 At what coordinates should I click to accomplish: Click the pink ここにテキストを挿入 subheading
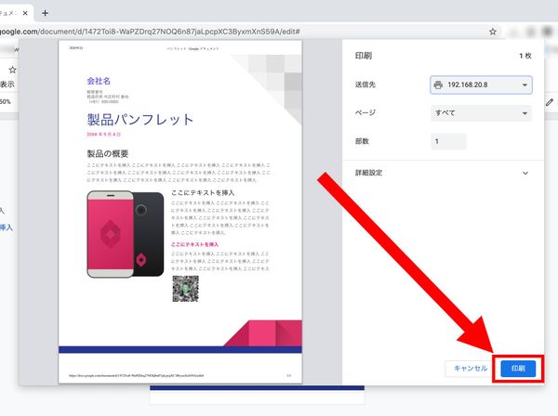pos(194,244)
